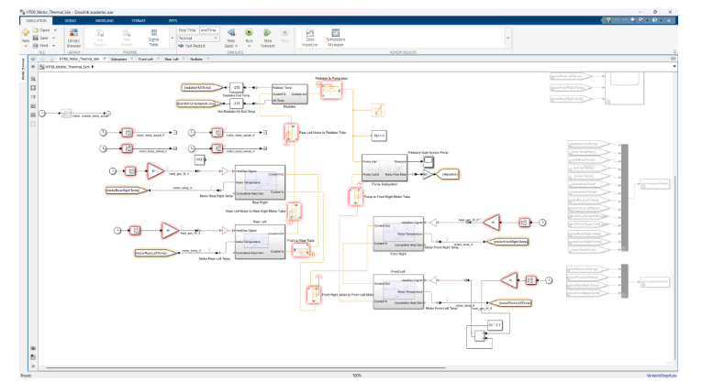This screenshot has height=382, width=702.
Task: Expand the Save dropdown arrow
Action: click(x=54, y=38)
